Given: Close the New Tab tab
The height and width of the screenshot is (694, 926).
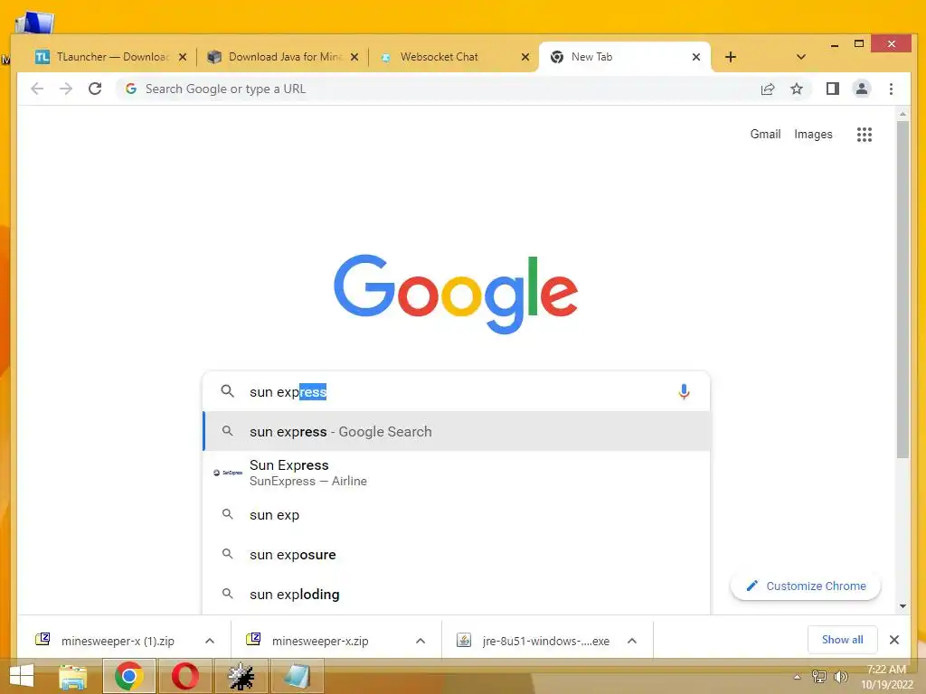Looking at the screenshot, I should click(x=696, y=57).
